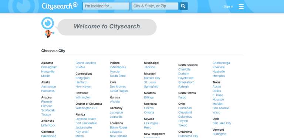Open the St. Louis link
This screenshot has width=284, height=138.
coord(150,82)
